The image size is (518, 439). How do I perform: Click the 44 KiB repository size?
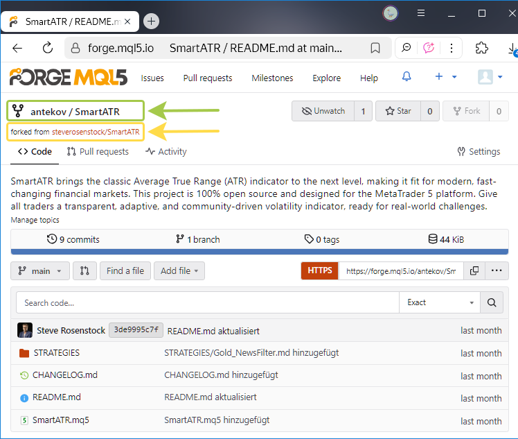[446, 239]
